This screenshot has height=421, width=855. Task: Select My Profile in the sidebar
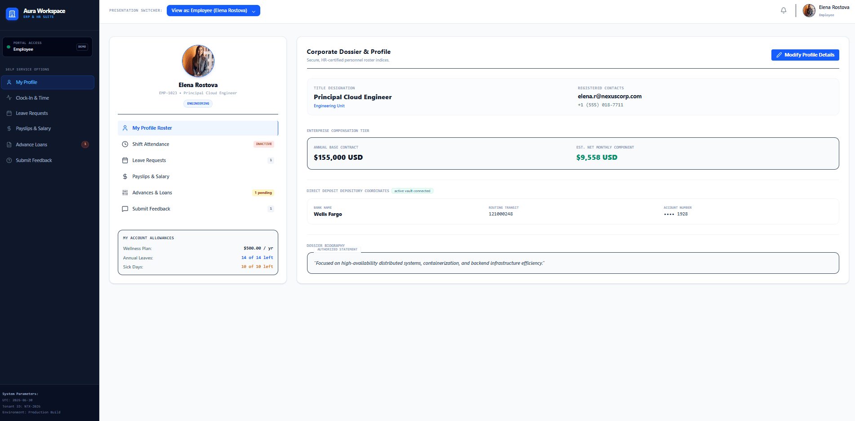coord(47,82)
